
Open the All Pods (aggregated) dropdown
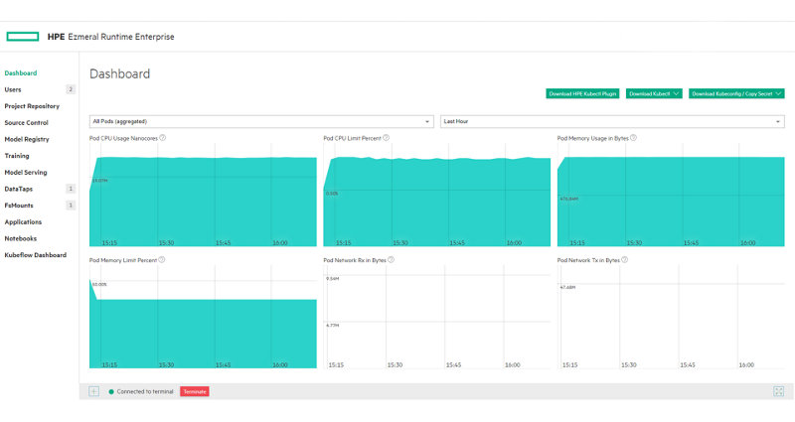(x=261, y=121)
